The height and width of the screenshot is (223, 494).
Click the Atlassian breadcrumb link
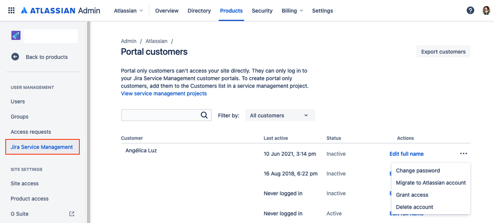pos(156,41)
